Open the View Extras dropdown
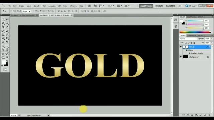 pyautogui.click(x=102, y=6)
